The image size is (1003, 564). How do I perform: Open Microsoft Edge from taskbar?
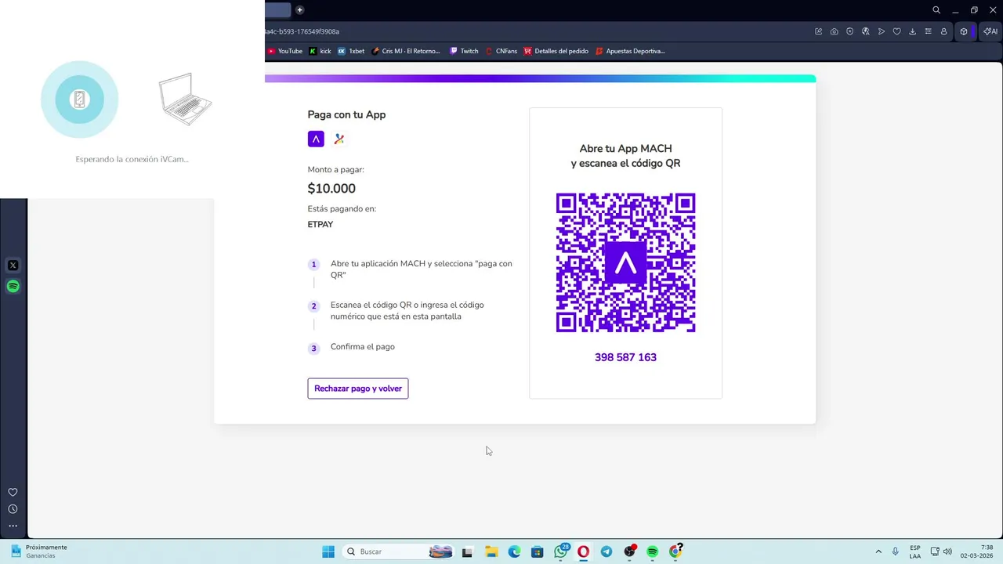[514, 551]
